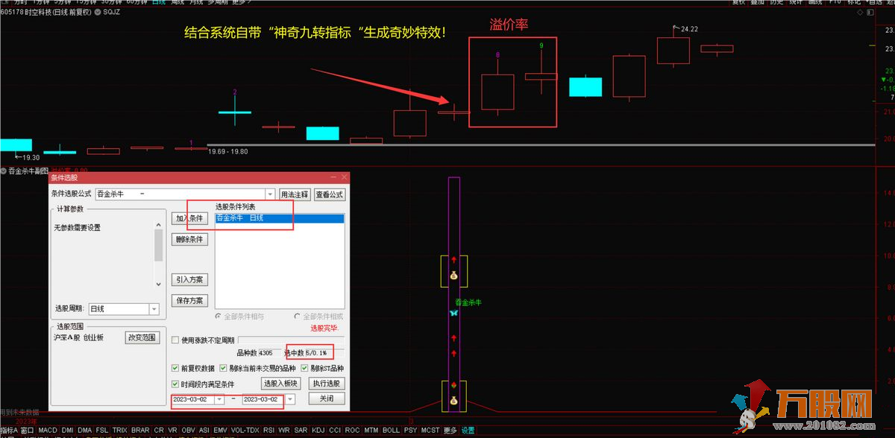Select 吞金杀牛 日线 row in 选股条件列表

(x=280, y=218)
